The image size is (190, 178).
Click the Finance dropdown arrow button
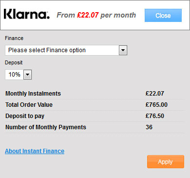(x=123, y=50)
